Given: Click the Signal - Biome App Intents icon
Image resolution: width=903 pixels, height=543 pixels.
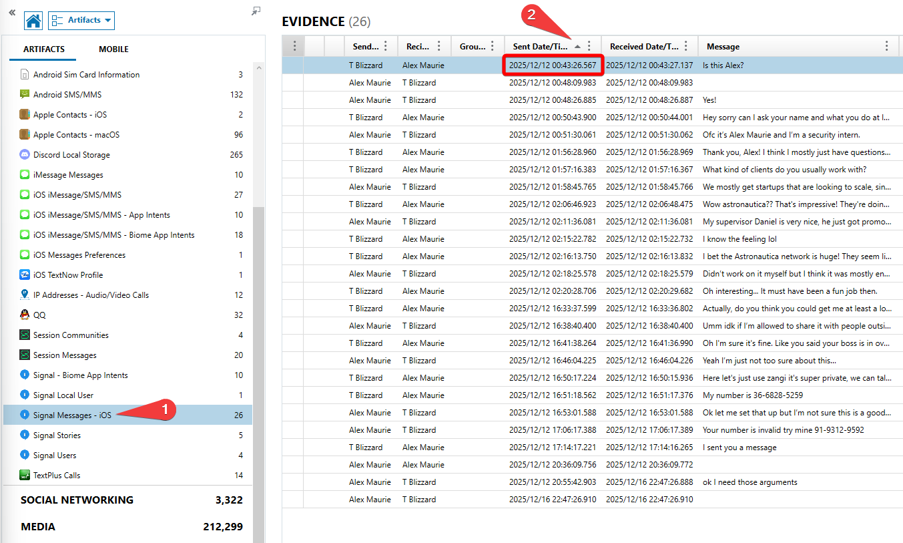Looking at the screenshot, I should tap(25, 375).
